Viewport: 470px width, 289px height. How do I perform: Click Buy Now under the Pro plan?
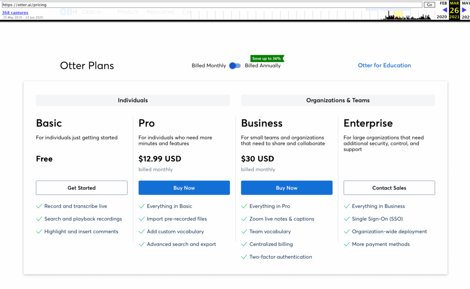click(184, 188)
